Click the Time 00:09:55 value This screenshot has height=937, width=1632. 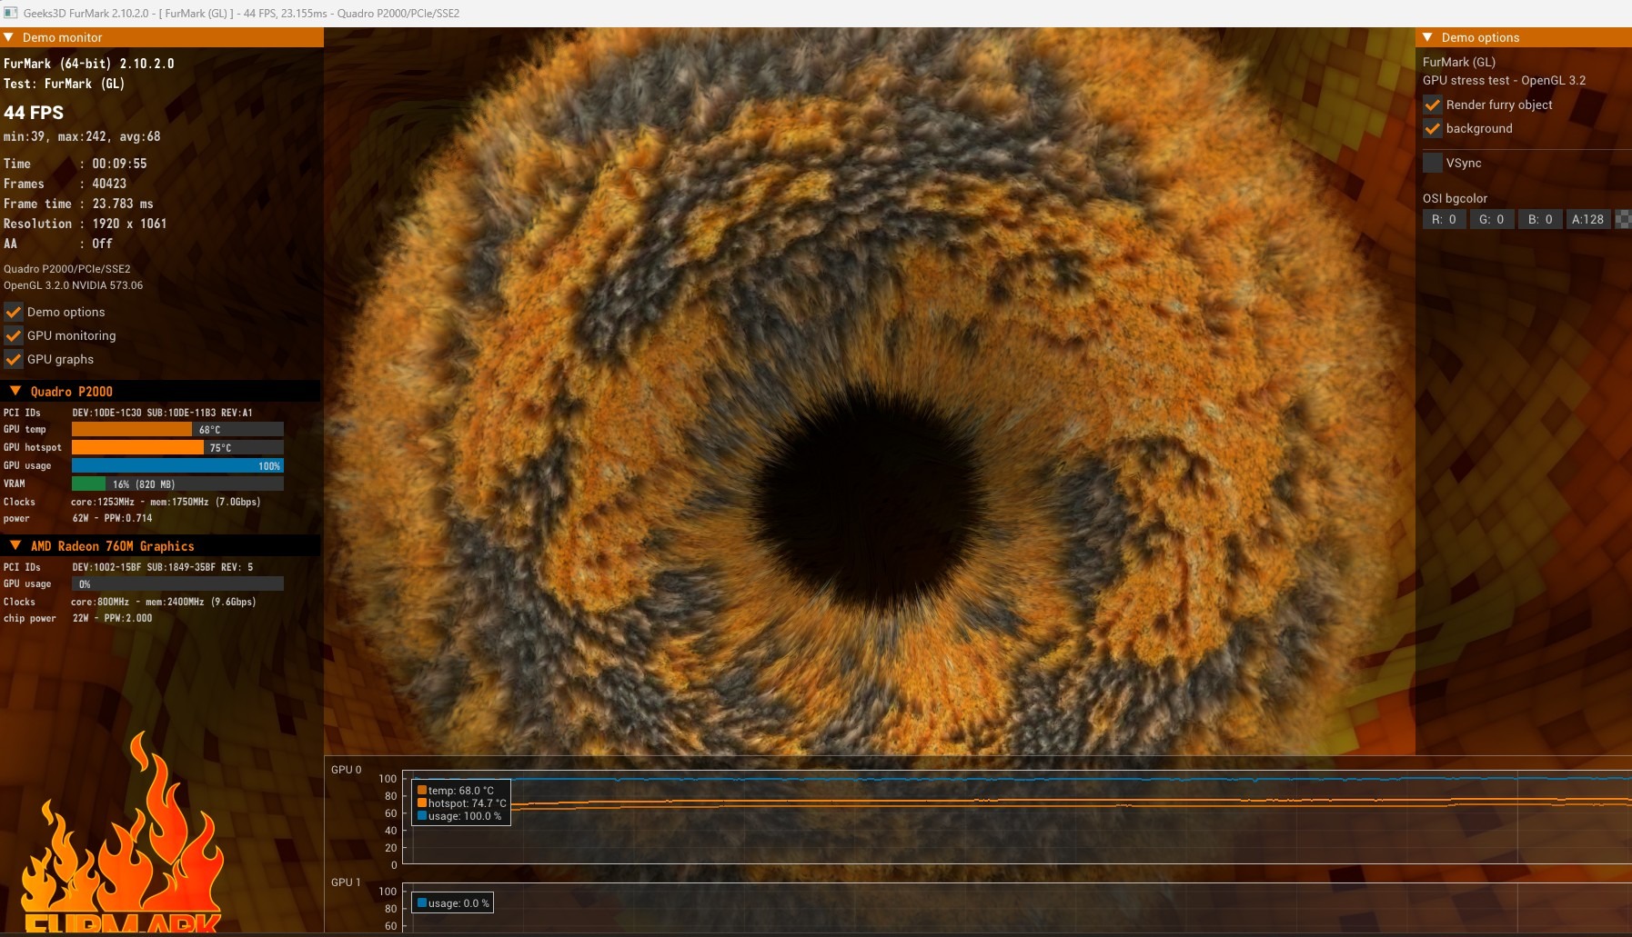coord(119,164)
